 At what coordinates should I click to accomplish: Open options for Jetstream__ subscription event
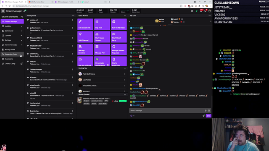point(72,54)
